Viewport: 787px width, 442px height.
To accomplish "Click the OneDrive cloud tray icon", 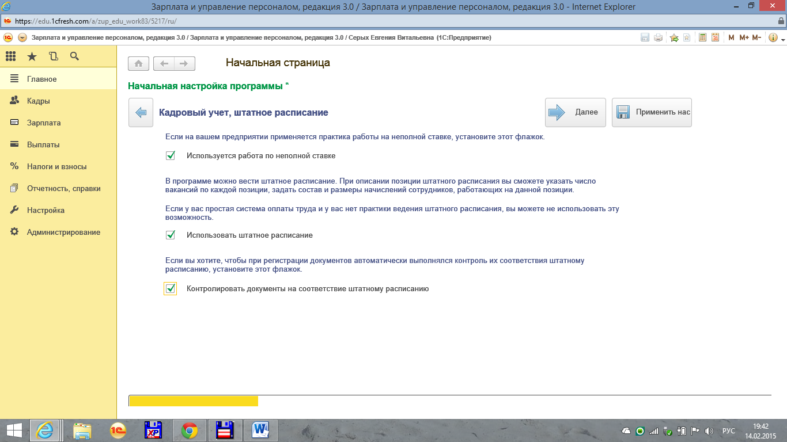I will [x=626, y=431].
